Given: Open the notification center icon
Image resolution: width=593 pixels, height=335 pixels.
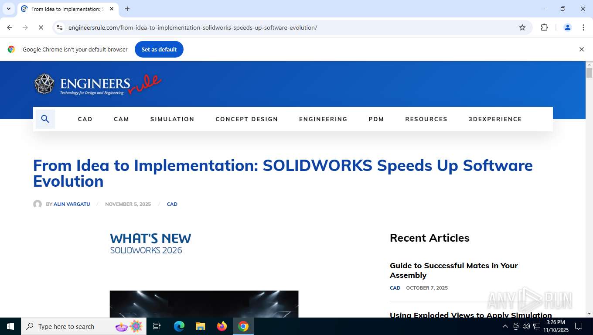Looking at the screenshot, I should (x=579, y=326).
